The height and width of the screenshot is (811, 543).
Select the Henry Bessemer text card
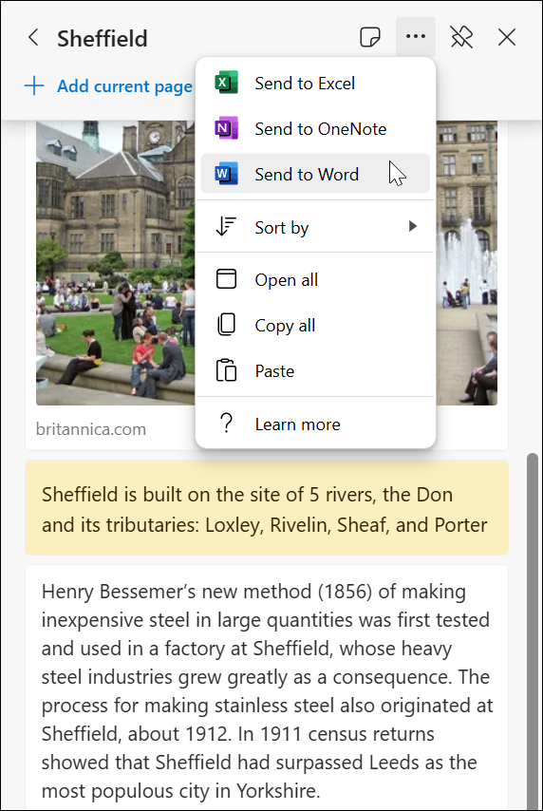pos(267,688)
